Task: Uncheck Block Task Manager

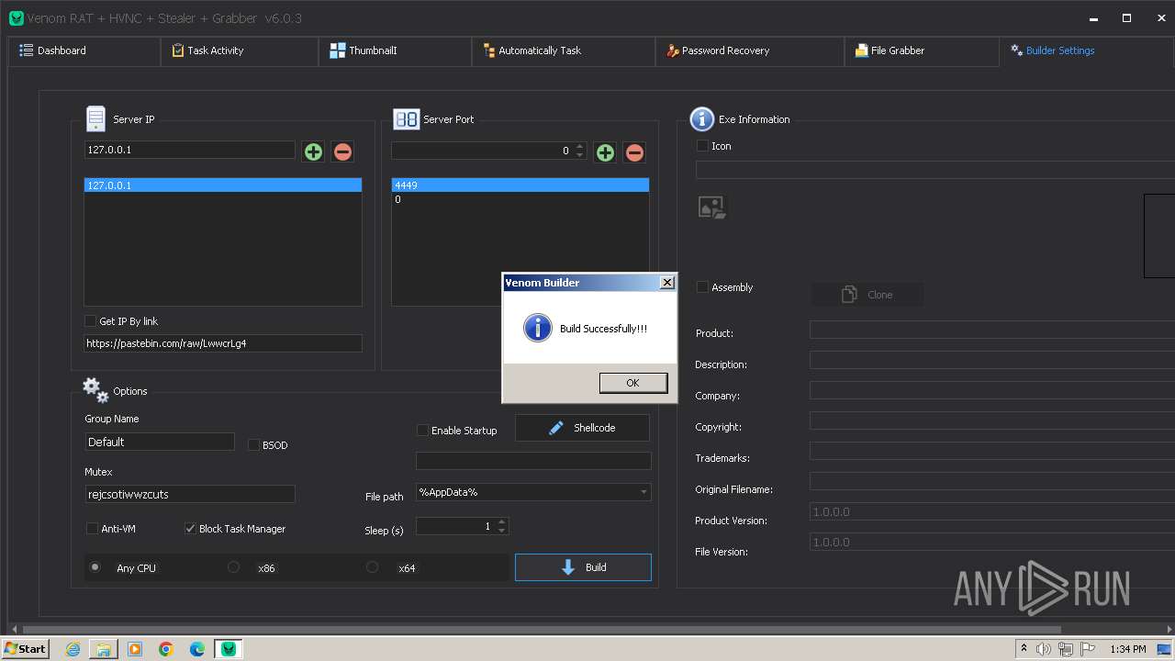Action: pyautogui.click(x=190, y=528)
